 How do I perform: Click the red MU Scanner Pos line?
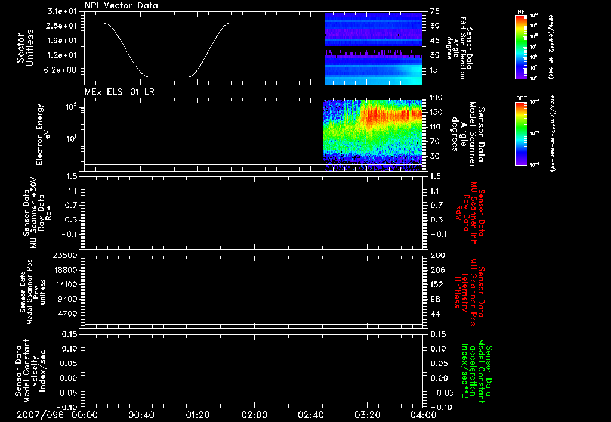(371, 303)
